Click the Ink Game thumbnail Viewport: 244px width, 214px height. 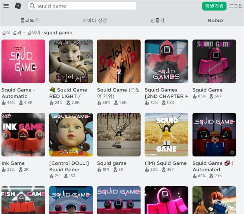tap(23, 134)
